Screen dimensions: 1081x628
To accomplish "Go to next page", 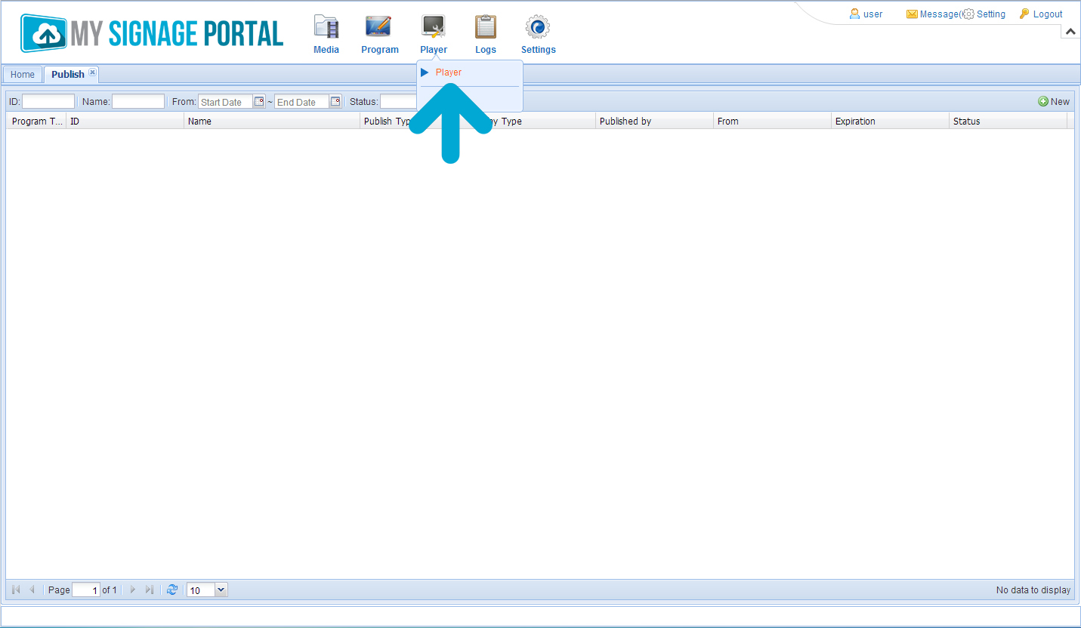I will click(133, 590).
